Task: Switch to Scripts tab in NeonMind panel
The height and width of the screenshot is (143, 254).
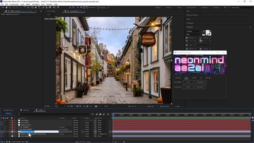Action: click(x=194, y=78)
